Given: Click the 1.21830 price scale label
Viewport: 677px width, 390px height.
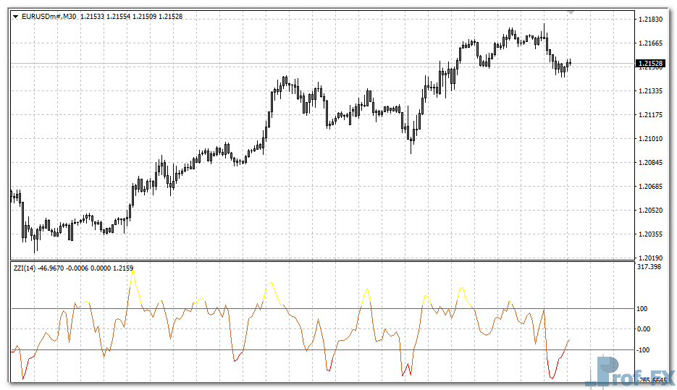Looking at the screenshot, I should point(649,20).
